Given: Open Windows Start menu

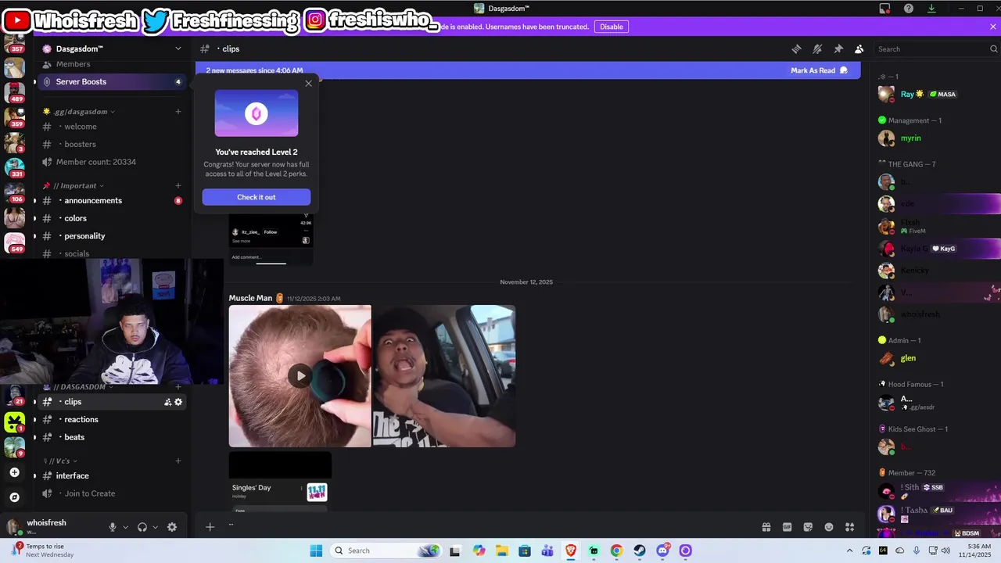Looking at the screenshot, I should tap(316, 550).
